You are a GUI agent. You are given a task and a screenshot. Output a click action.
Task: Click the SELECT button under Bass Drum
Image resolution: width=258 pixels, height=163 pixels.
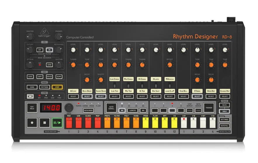(x=87, y=96)
